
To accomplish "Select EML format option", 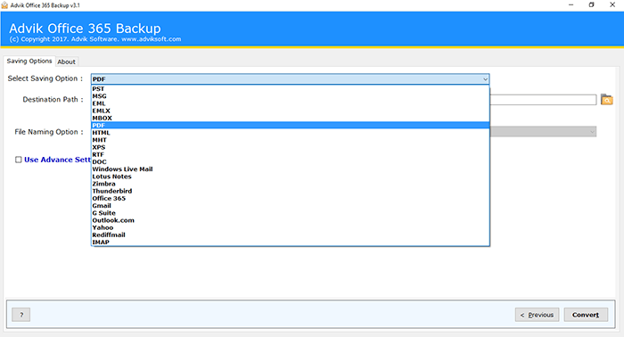I will (290, 103).
